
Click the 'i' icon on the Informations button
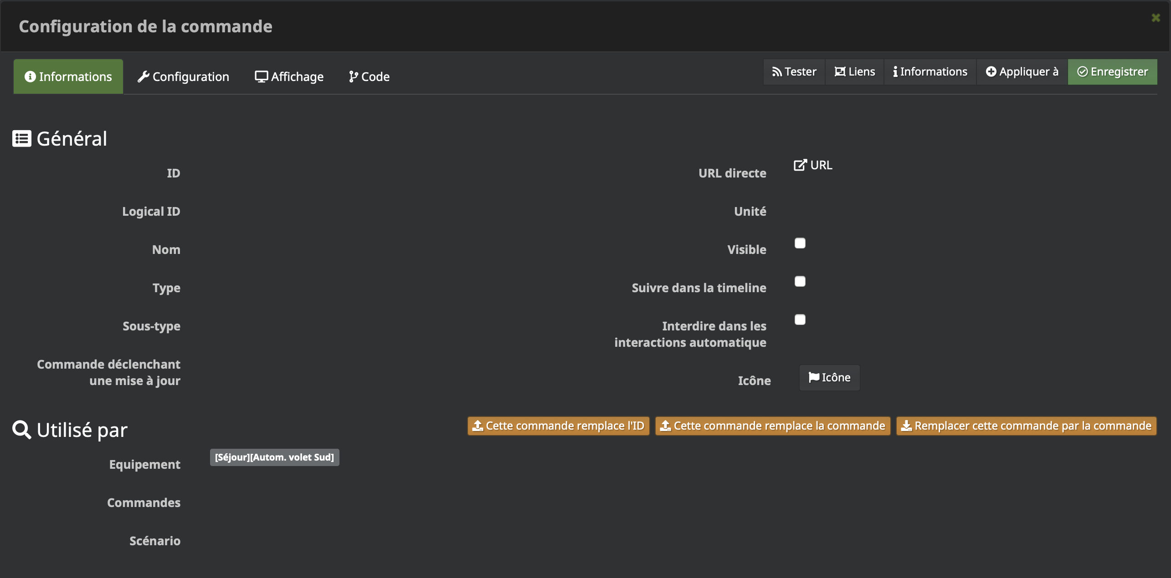pos(895,72)
